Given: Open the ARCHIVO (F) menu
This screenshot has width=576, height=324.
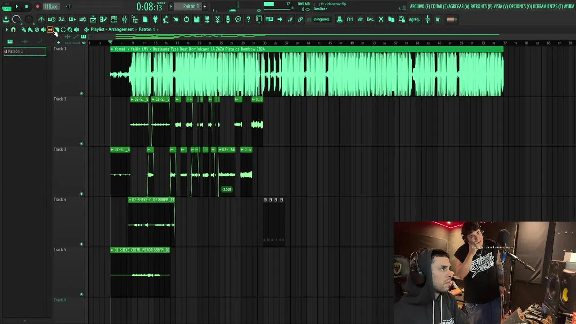Looking at the screenshot, I should (x=420, y=6).
